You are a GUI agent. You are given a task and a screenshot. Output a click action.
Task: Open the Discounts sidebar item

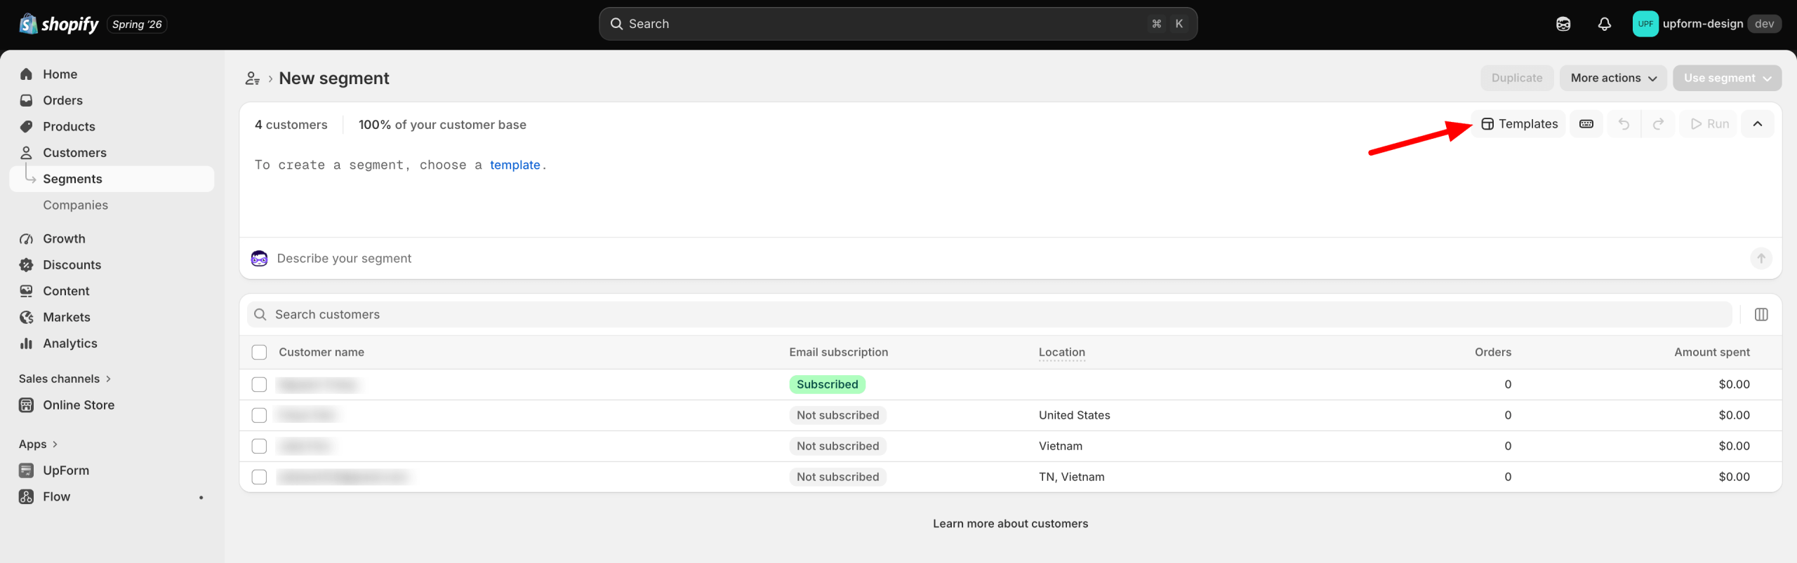click(112, 265)
